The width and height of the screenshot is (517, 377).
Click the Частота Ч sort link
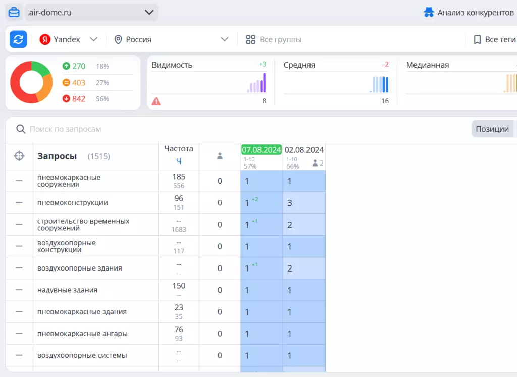[179, 161]
